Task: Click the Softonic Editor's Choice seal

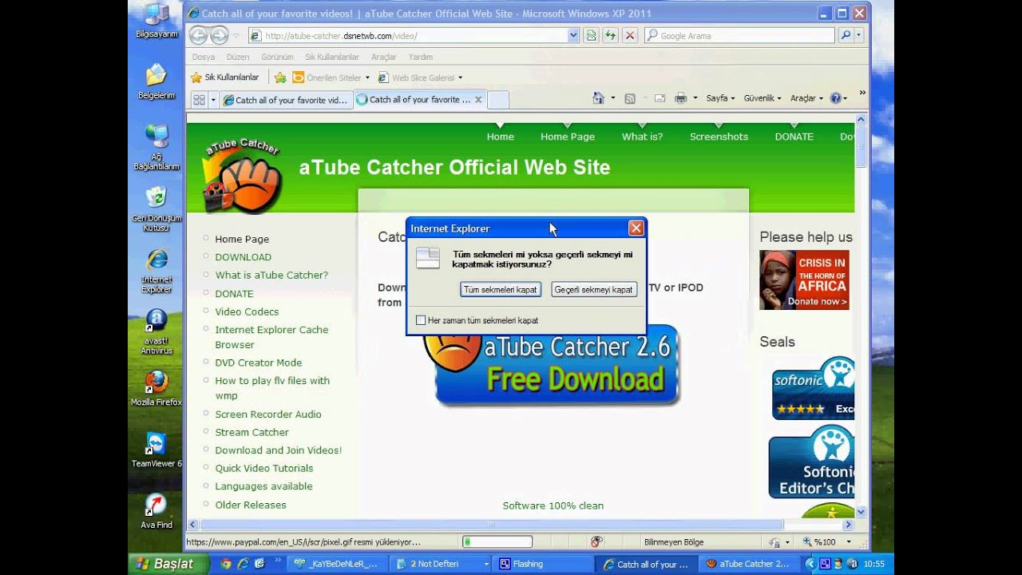Action: click(811, 462)
